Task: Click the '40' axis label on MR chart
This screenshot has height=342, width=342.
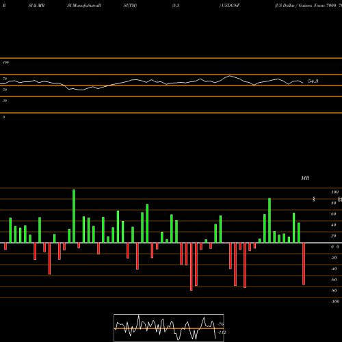Action: coord(334,225)
